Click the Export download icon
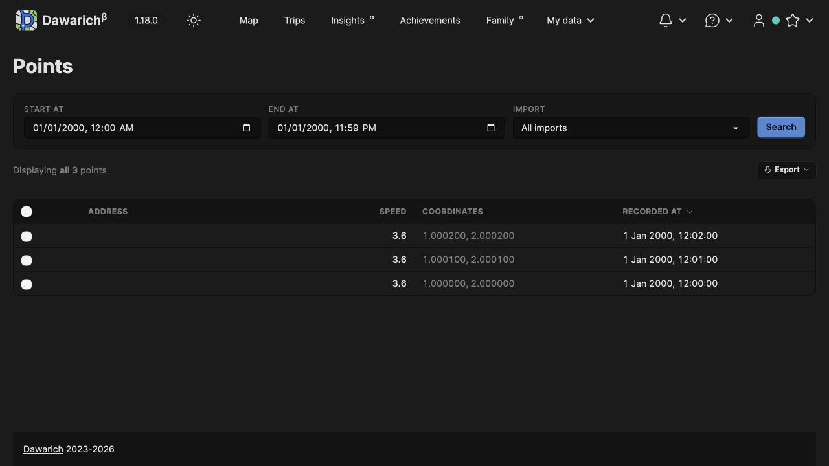829x466 pixels. 767,170
